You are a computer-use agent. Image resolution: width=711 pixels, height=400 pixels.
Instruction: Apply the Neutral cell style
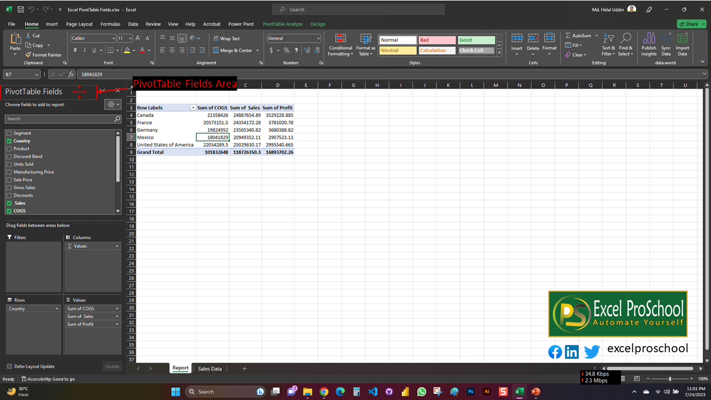[x=397, y=50]
